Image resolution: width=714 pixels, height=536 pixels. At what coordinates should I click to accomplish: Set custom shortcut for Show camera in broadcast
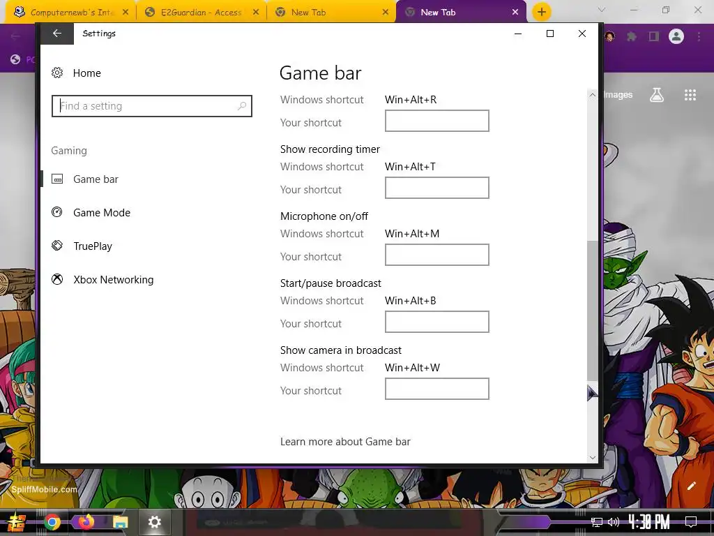(436, 389)
